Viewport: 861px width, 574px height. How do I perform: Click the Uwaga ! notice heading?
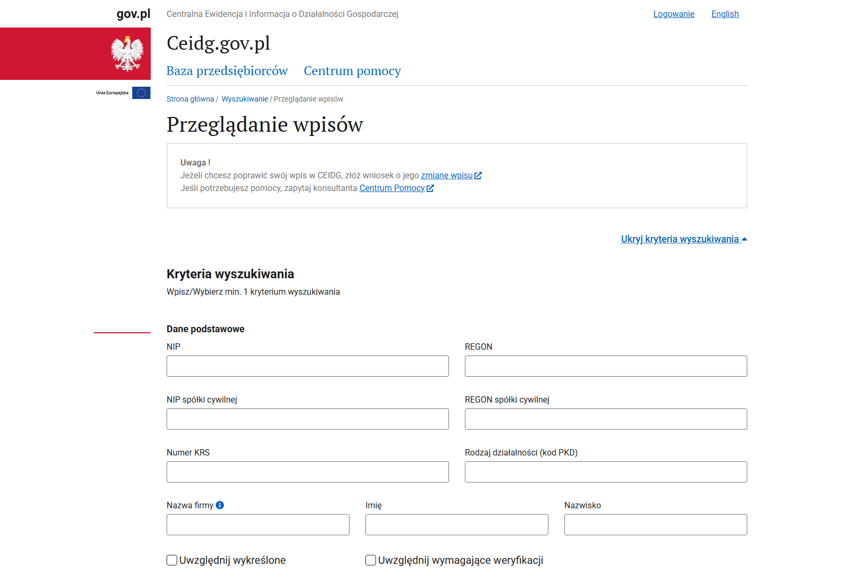click(x=195, y=163)
